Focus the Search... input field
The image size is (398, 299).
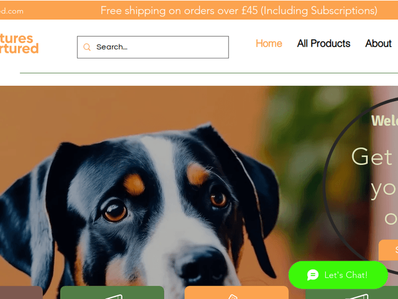tap(153, 47)
